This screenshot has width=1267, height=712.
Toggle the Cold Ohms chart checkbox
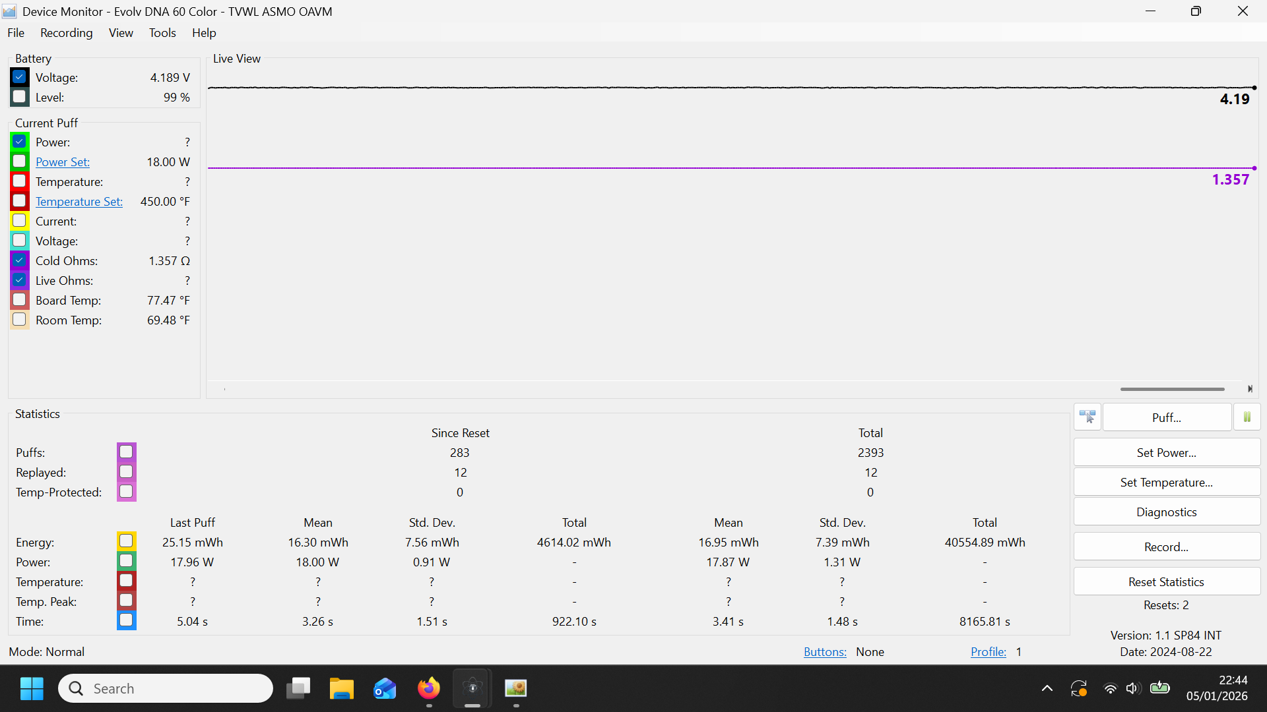pyautogui.click(x=20, y=260)
